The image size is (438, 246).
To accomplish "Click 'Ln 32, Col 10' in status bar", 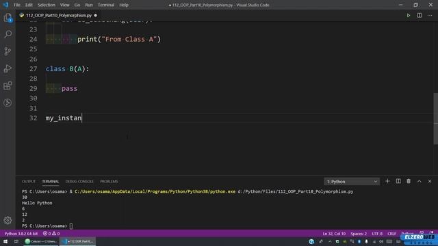I will coord(334,234).
